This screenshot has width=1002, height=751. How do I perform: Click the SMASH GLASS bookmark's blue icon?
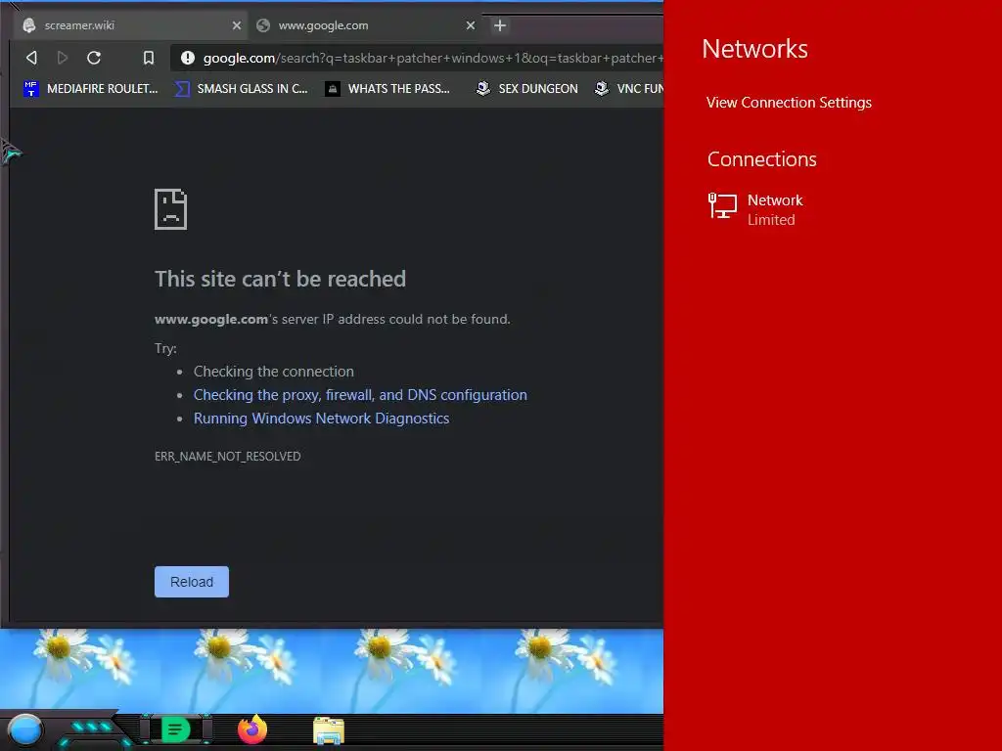182,89
